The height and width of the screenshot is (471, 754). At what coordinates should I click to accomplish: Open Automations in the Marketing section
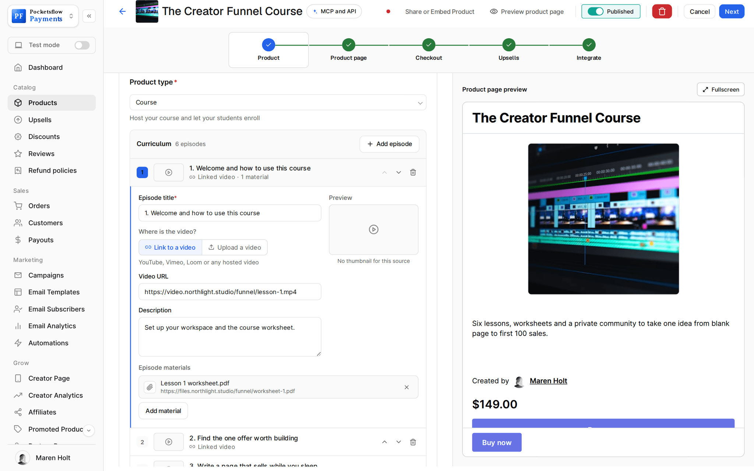[x=52, y=343]
